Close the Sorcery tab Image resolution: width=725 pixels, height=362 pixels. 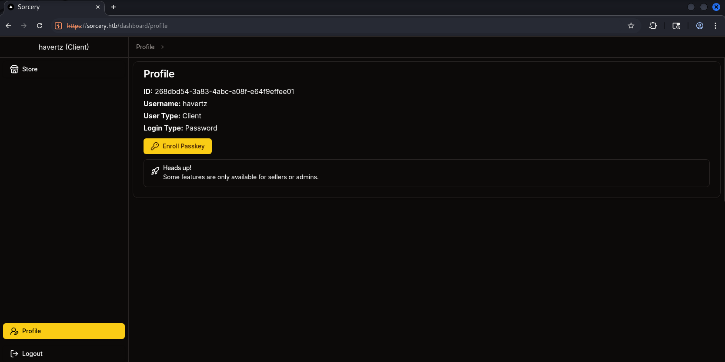(x=98, y=7)
